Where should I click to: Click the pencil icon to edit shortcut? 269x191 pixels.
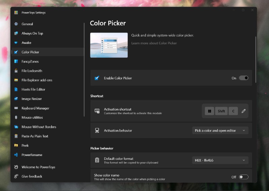tap(243, 111)
